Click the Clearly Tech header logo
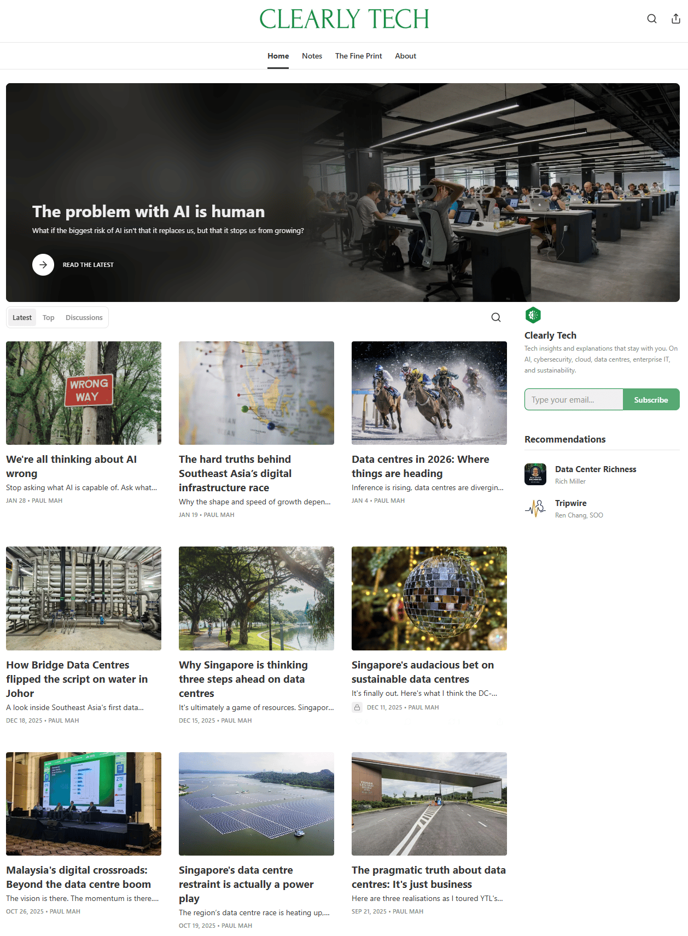The height and width of the screenshot is (936, 688). click(x=344, y=19)
